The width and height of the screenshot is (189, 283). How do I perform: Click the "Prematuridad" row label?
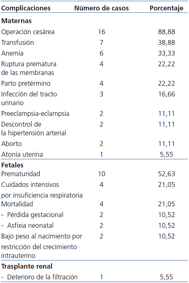21,174
